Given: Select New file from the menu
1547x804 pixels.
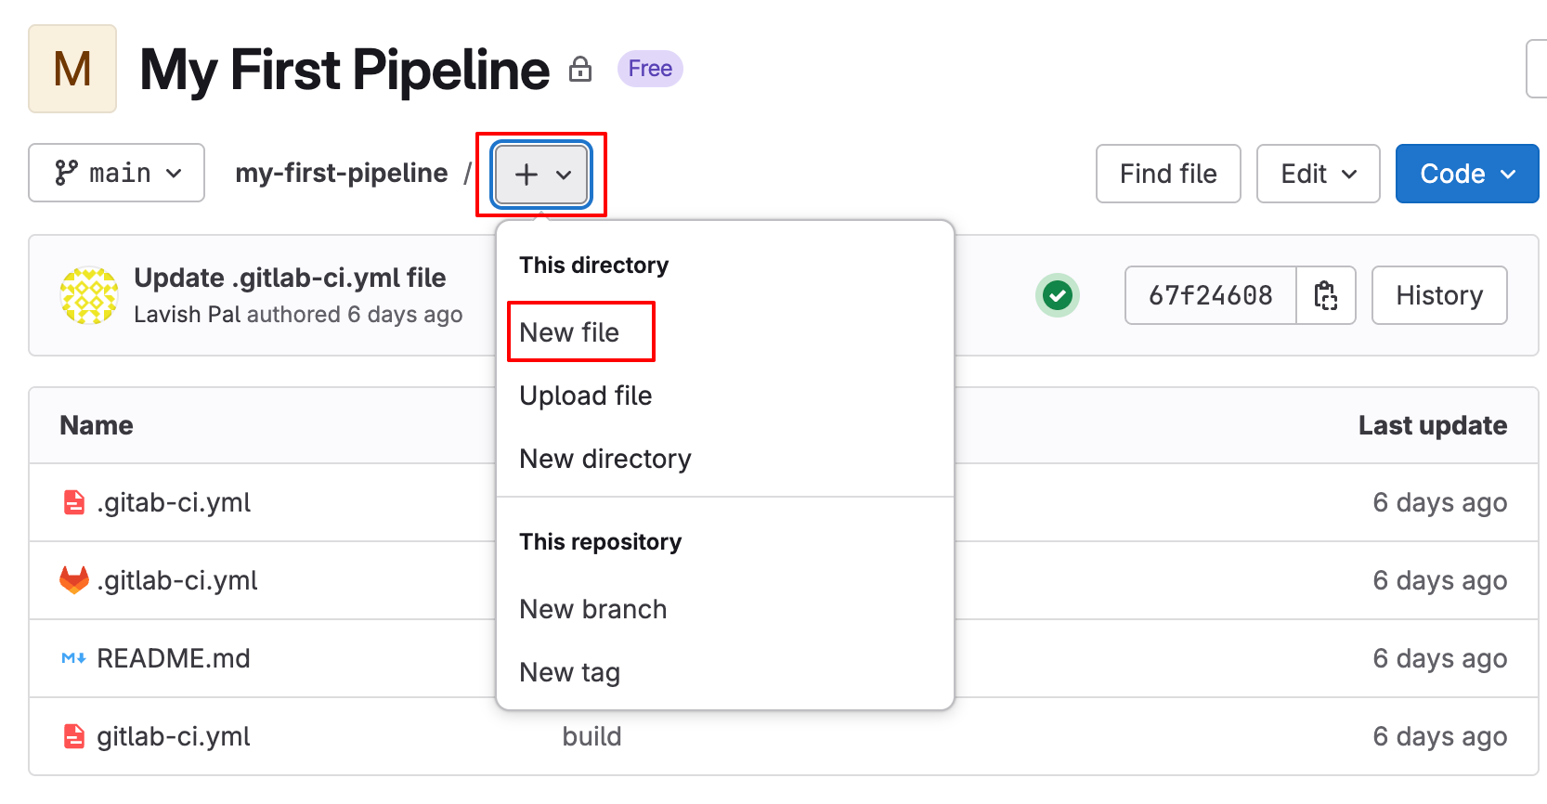Looking at the screenshot, I should point(569,332).
